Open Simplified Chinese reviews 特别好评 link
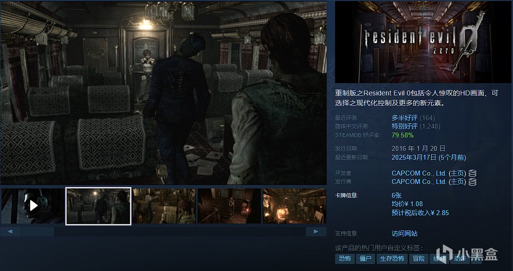Viewport: 513px width, 271px height. tap(404, 126)
